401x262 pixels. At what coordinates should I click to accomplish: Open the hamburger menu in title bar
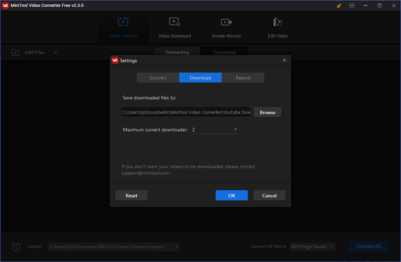(352, 5)
